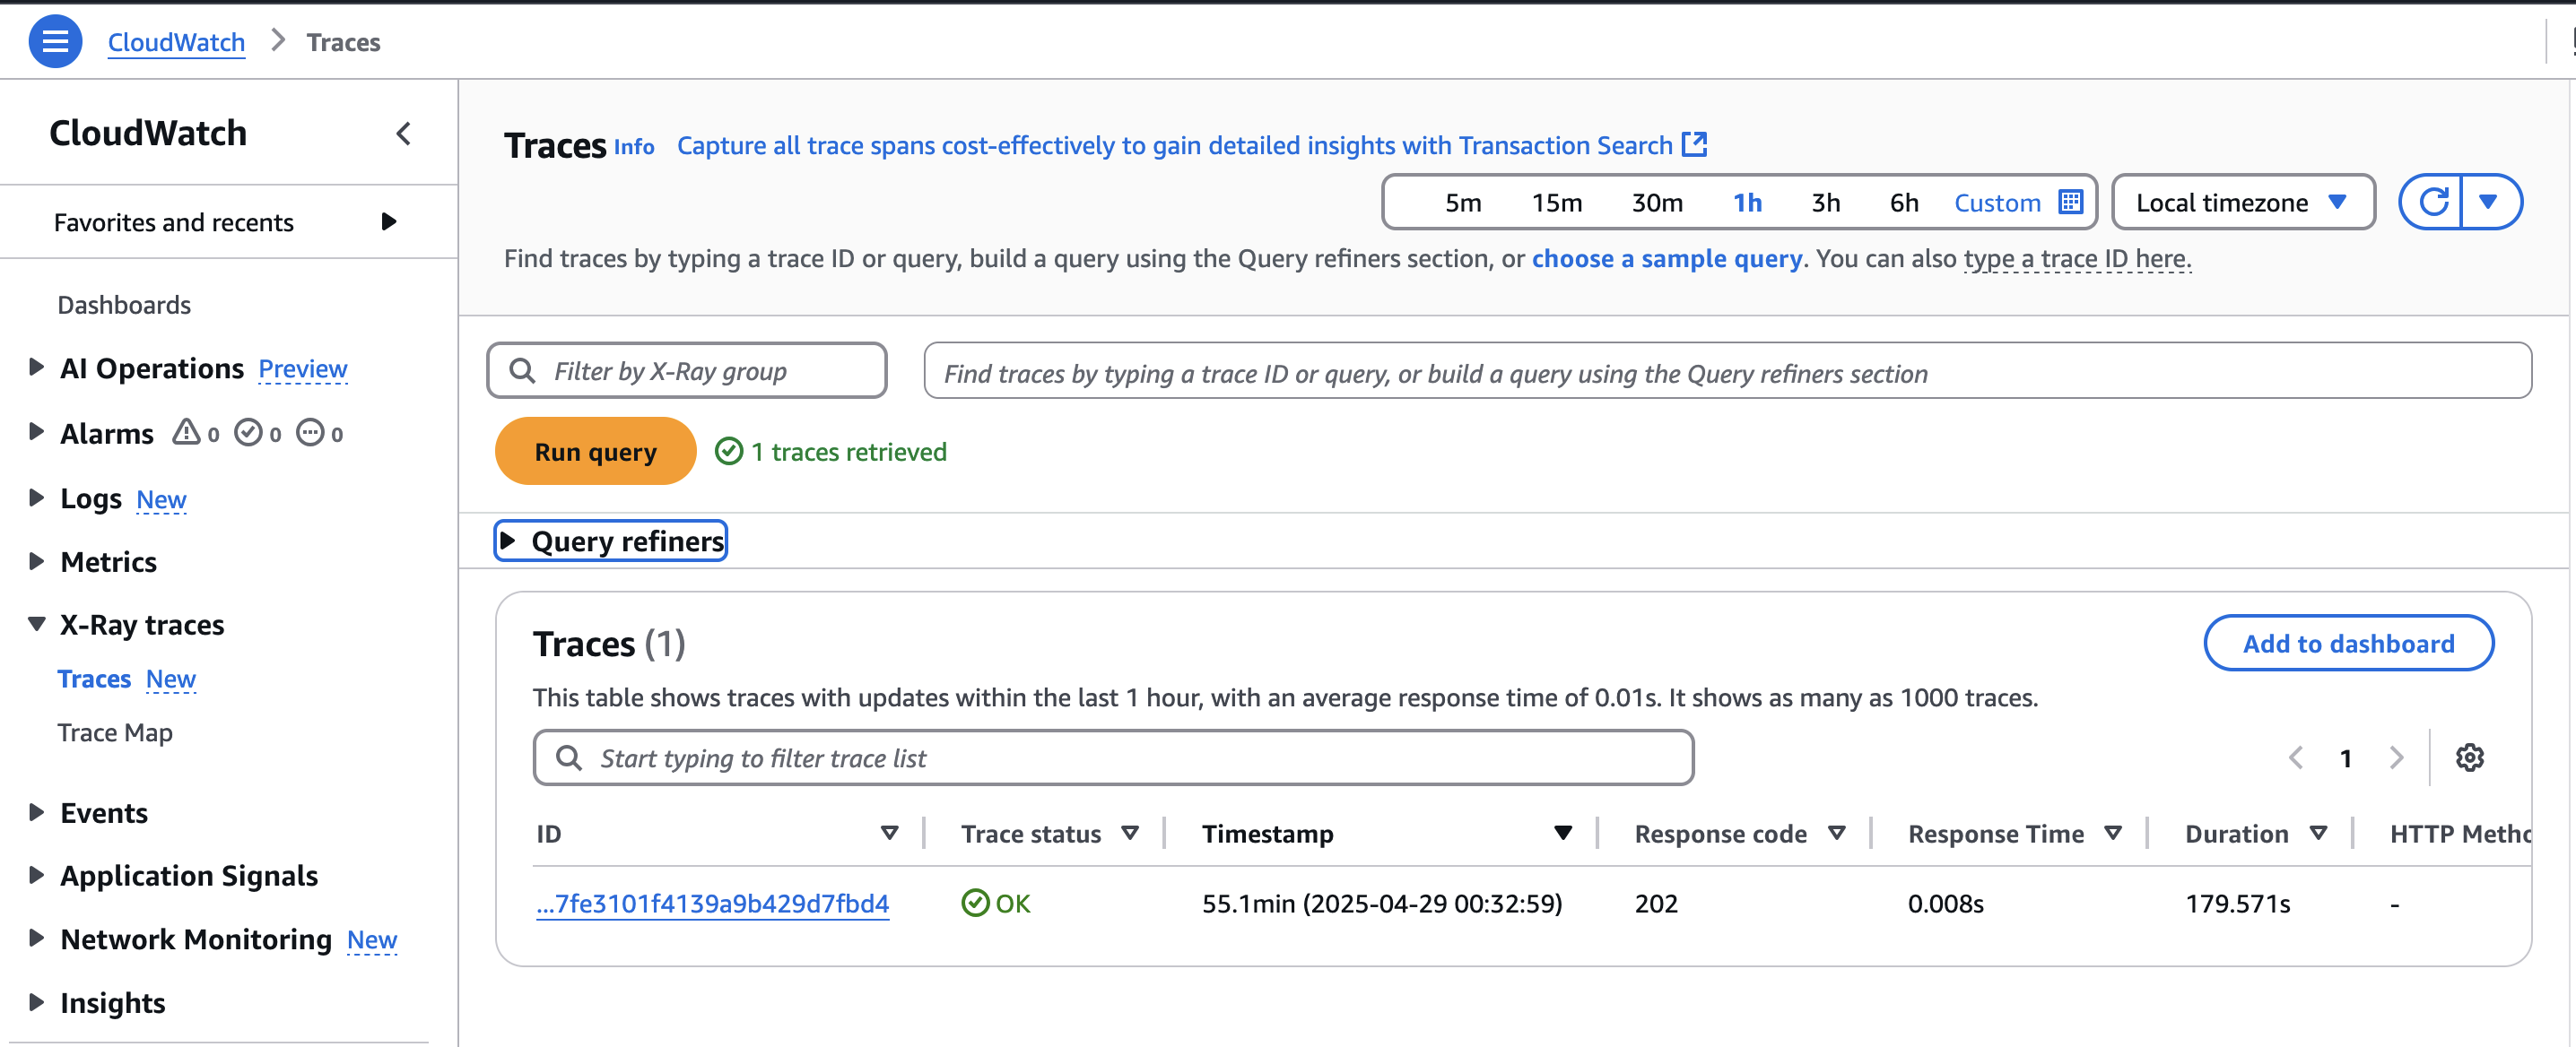The width and height of the screenshot is (2576, 1047).
Task: Open the navigation hamburger menu
Action: pyautogui.click(x=55, y=41)
